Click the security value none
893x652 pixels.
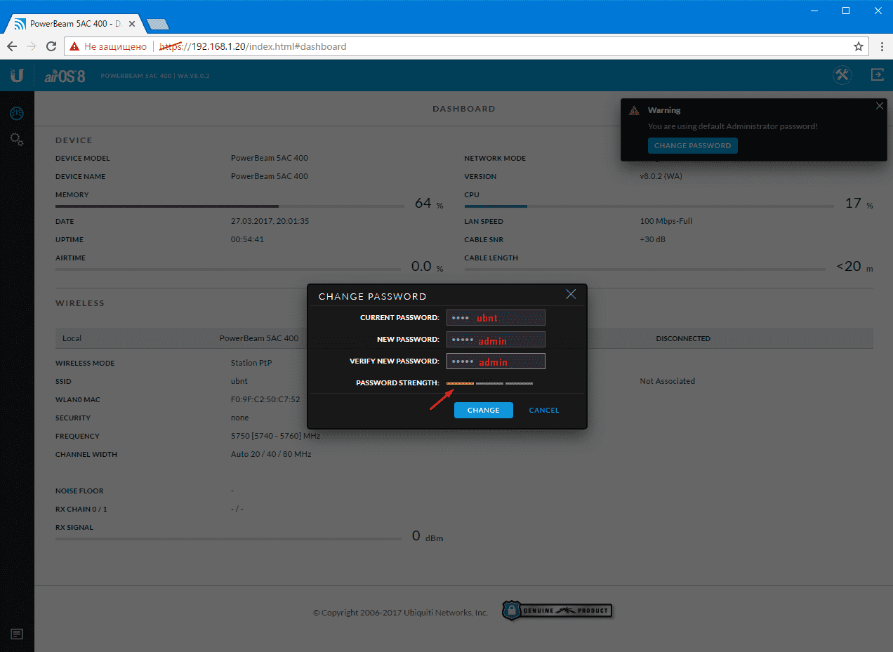point(239,418)
